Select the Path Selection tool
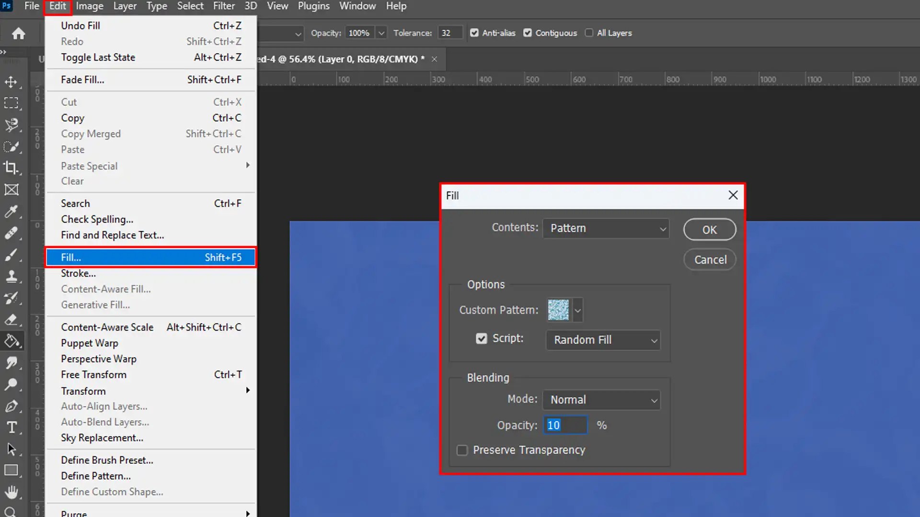Screen dimensions: 920x517 coord(11,449)
